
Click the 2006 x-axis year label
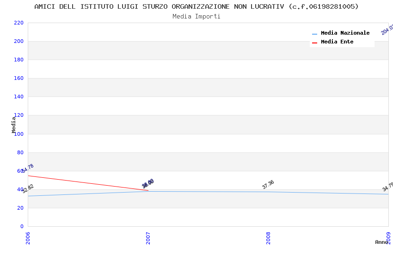click(28, 238)
